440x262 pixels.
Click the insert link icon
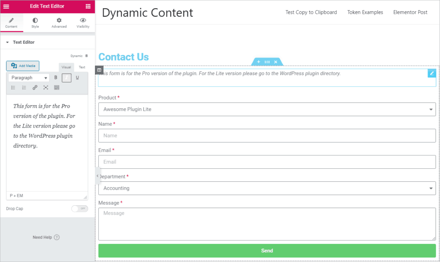click(35, 88)
